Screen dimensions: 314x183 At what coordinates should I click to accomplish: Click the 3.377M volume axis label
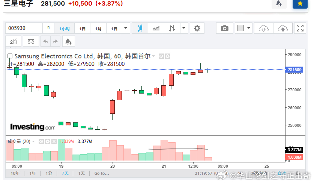coord(294,150)
